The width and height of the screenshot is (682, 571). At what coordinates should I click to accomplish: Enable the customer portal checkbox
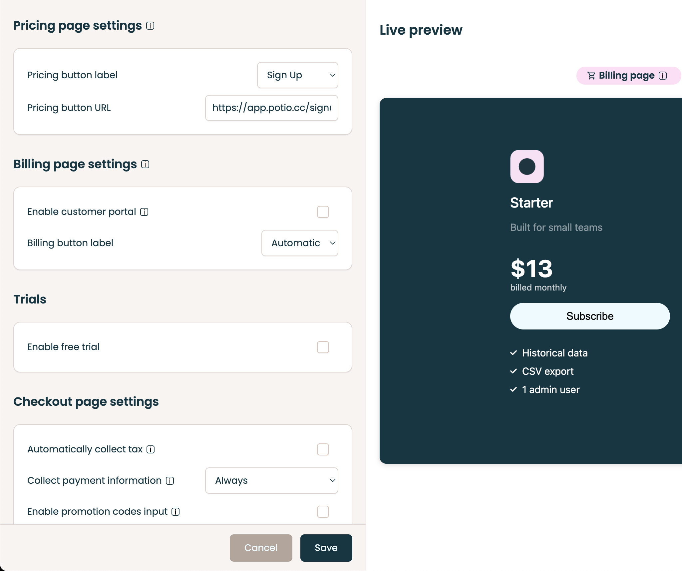pyautogui.click(x=323, y=212)
